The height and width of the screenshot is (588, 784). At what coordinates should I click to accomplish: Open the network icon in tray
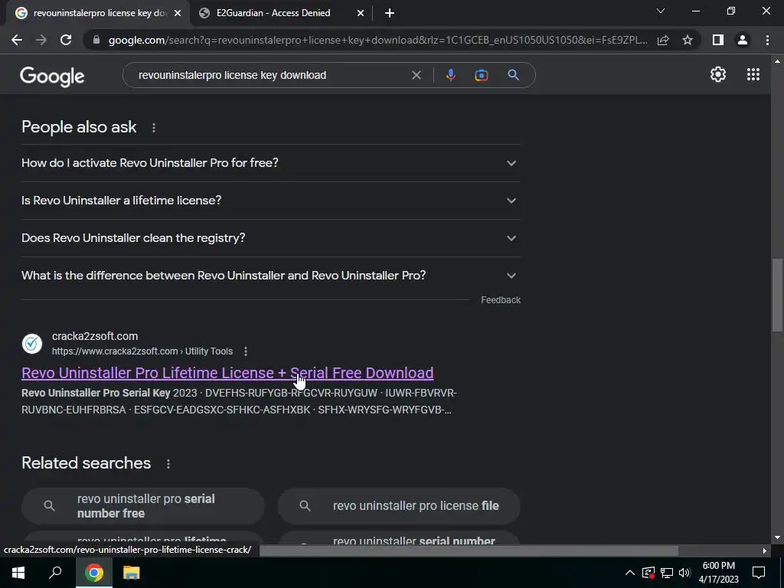667,573
